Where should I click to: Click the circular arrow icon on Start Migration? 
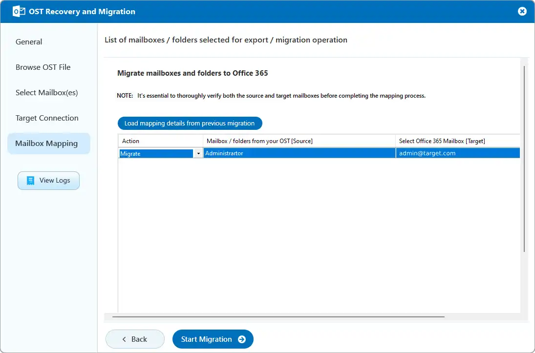242,339
